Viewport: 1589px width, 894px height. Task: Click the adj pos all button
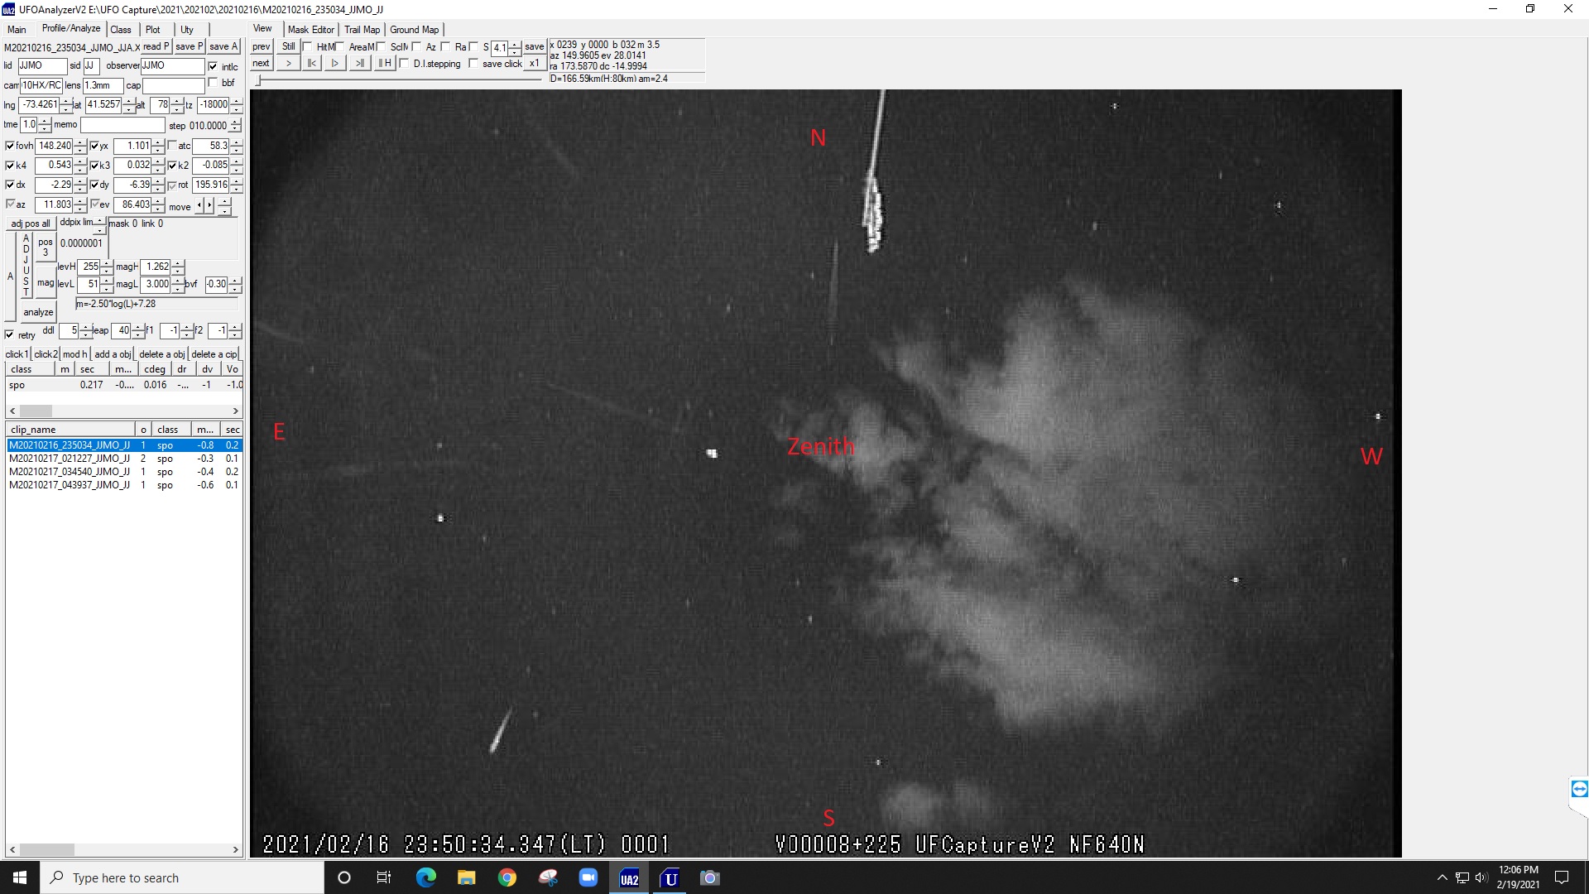pyautogui.click(x=31, y=223)
